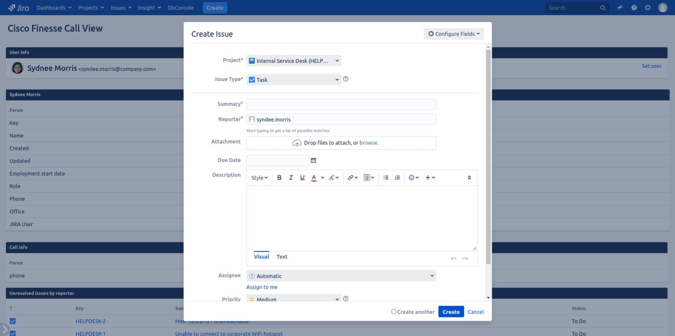
Task: Collapse the editor toolbar
Action: (469, 178)
